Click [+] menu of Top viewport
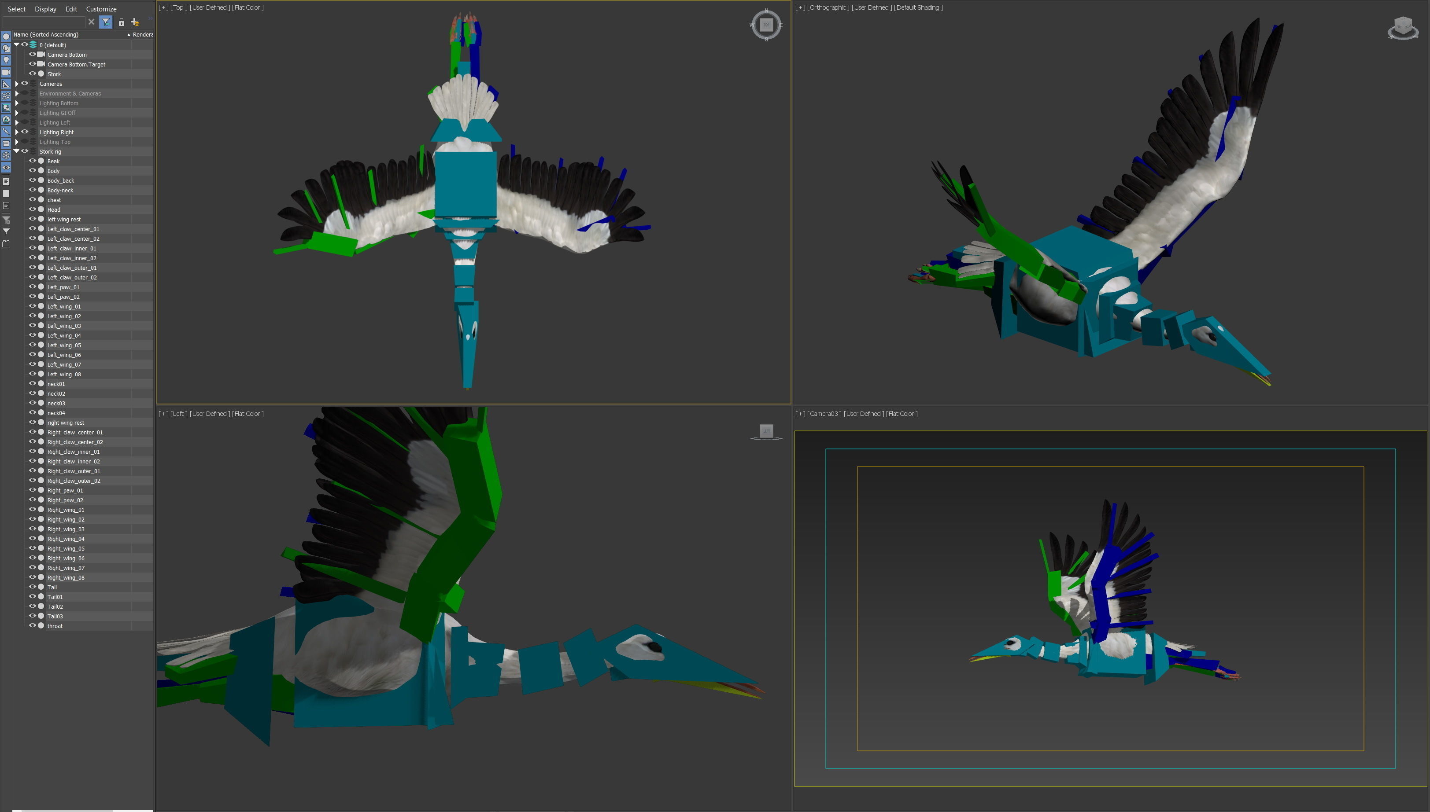The image size is (1430, 812). 163,7
